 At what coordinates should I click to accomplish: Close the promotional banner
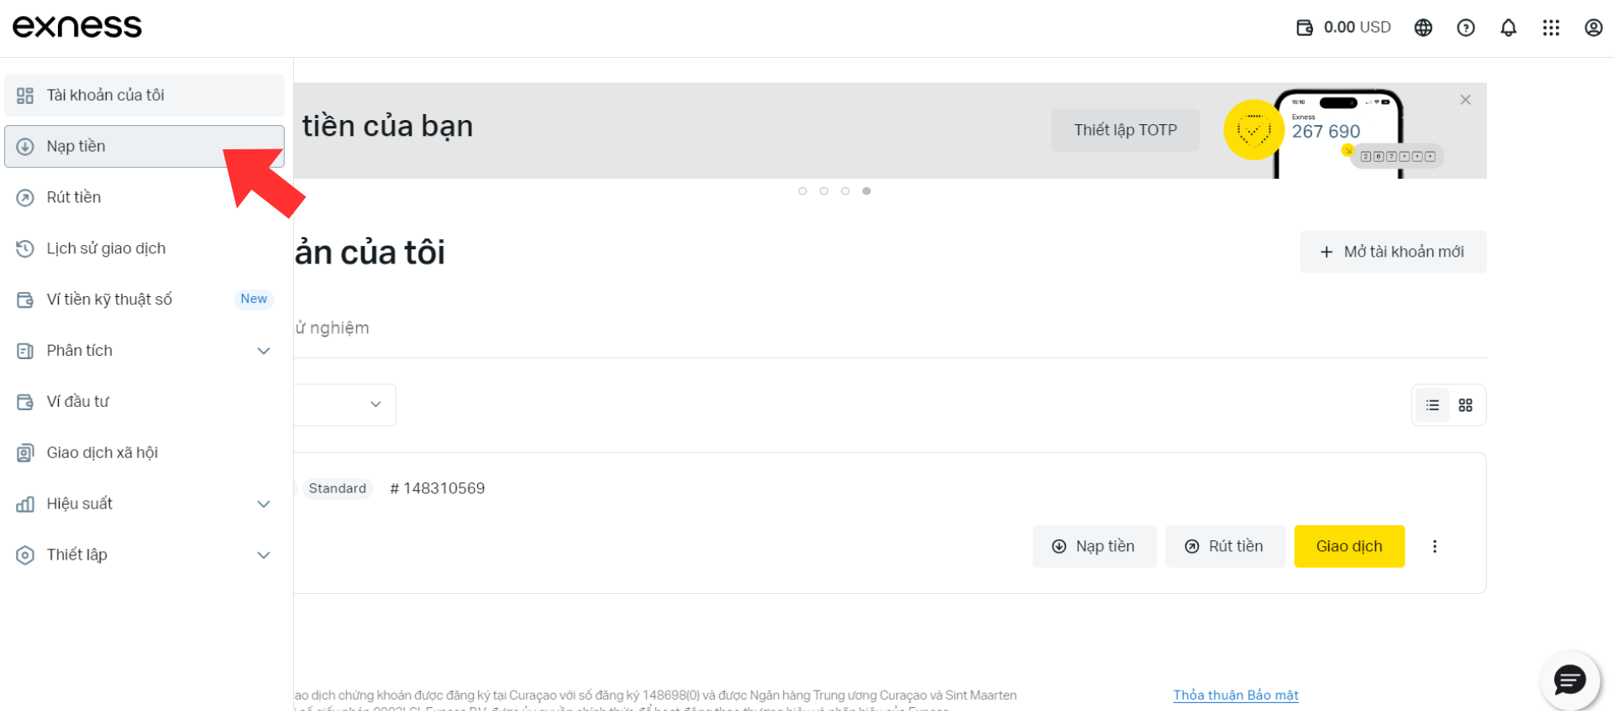click(1465, 100)
